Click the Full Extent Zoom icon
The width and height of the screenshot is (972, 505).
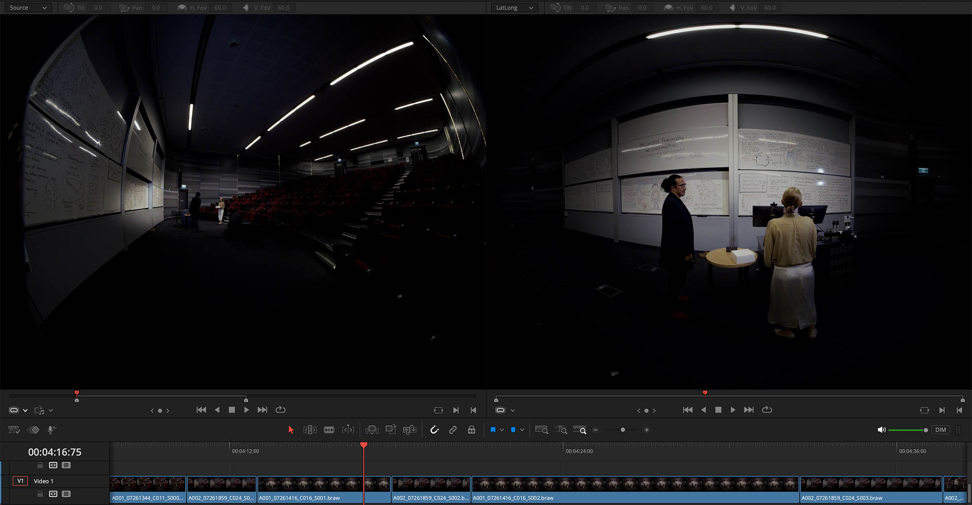point(541,430)
